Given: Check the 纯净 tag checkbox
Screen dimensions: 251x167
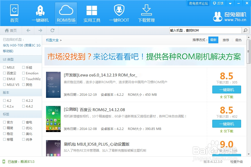Looking at the screenshot, I should [x=24, y=140].
